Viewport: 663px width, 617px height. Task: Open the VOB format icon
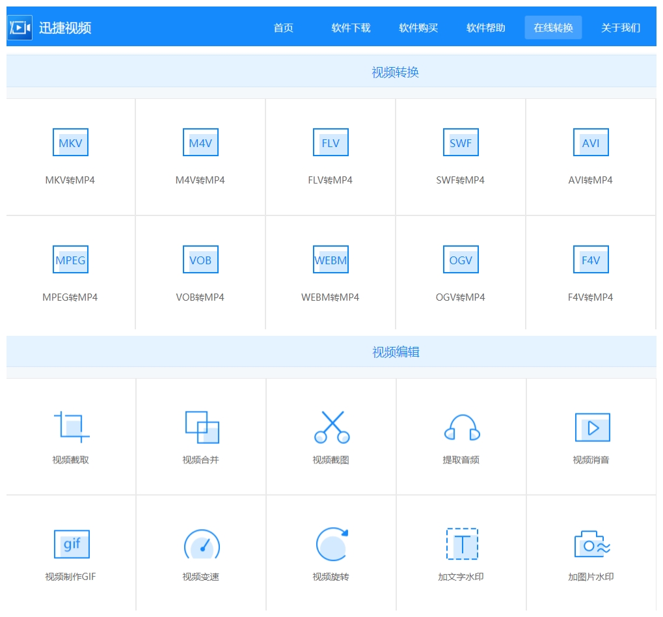coord(200,260)
